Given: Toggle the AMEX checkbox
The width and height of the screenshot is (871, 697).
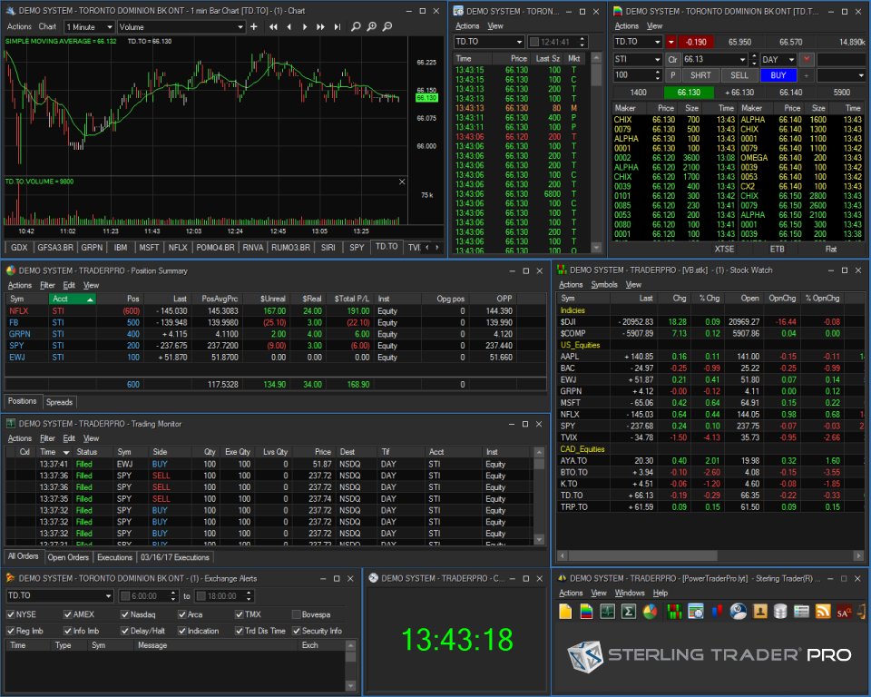Looking at the screenshot, I should [x=68, y=614].
